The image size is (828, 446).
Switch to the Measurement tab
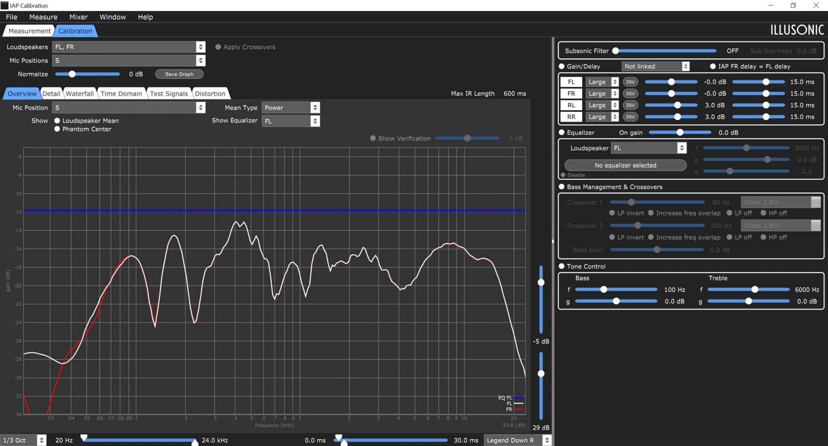tap(30, 31)
